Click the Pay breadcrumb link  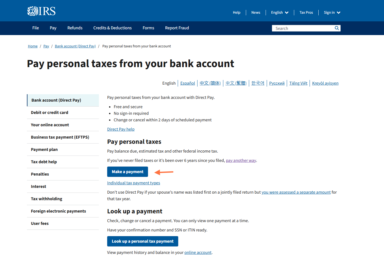pos(46,46)
